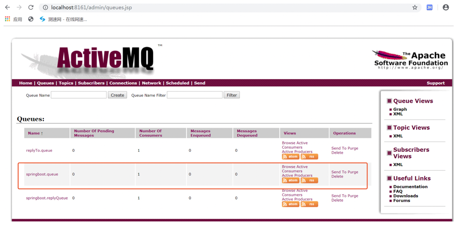Click the browser forward arrow
459x225 pixels.
point(19,7)
